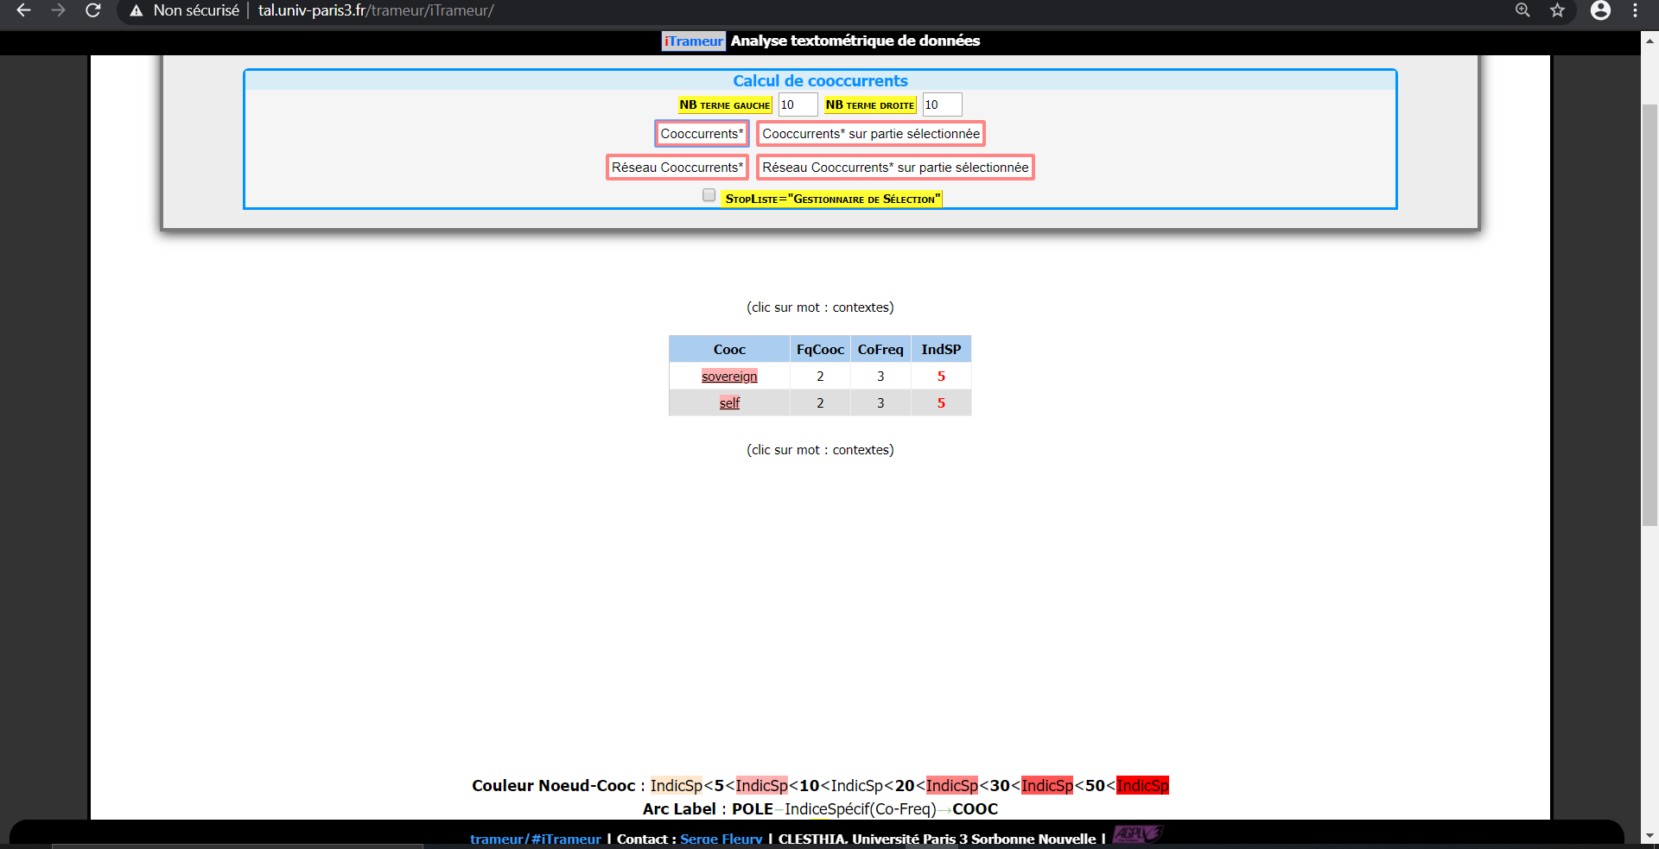
Task: Click the browser forward arrow
Action: pyautogui.click(x=58, y=10)
